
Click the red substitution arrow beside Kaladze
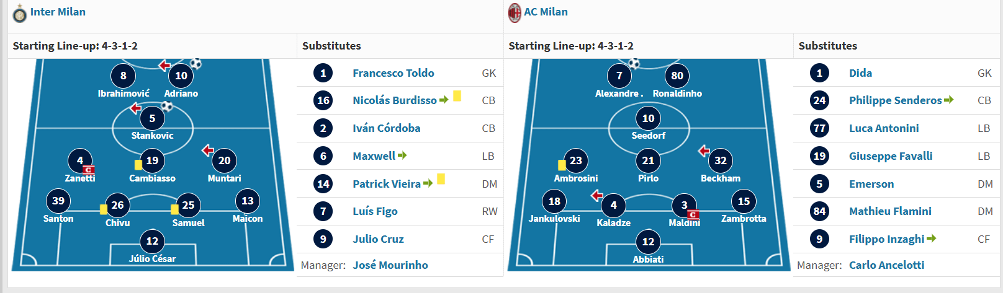coord(597,196)
